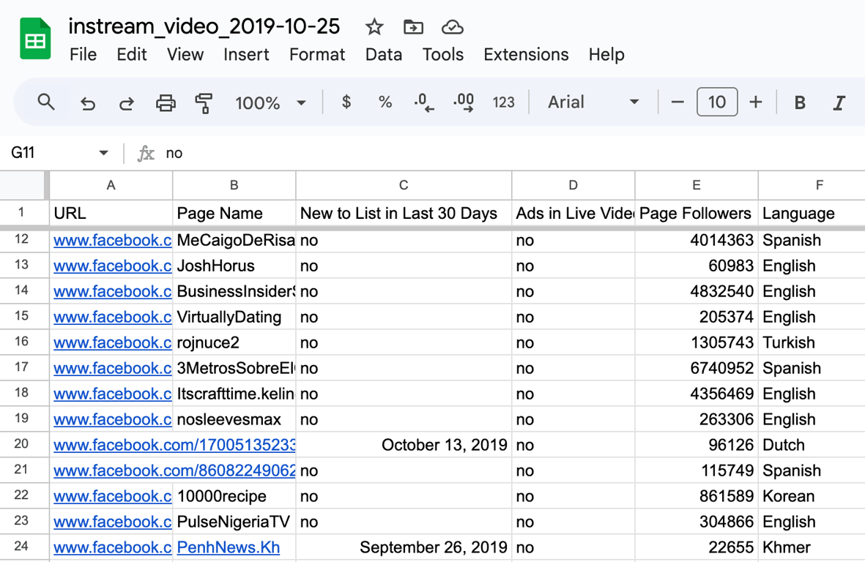
Task: Open the search menus magnifier tool
Action: 46,102
